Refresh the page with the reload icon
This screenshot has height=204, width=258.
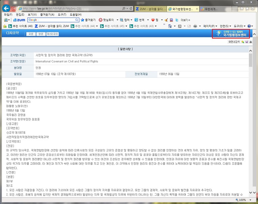pos(131,8)
